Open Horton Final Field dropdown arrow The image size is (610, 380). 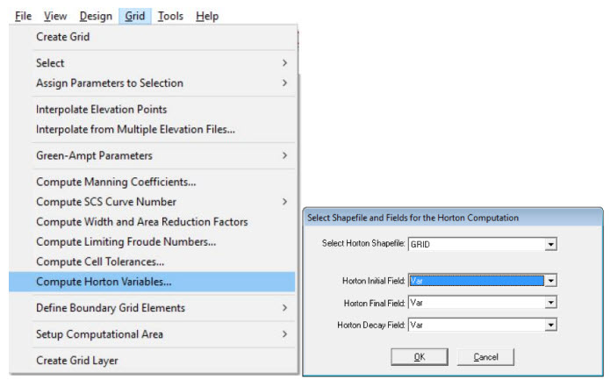[550, 303]
